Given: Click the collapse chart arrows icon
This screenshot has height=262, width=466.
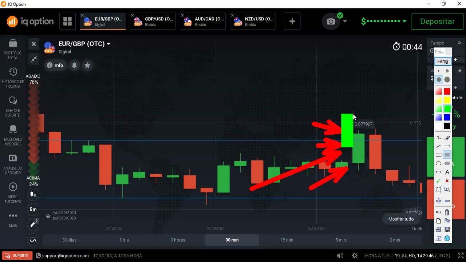Looking at the screenshot, I should pos(34,59).
